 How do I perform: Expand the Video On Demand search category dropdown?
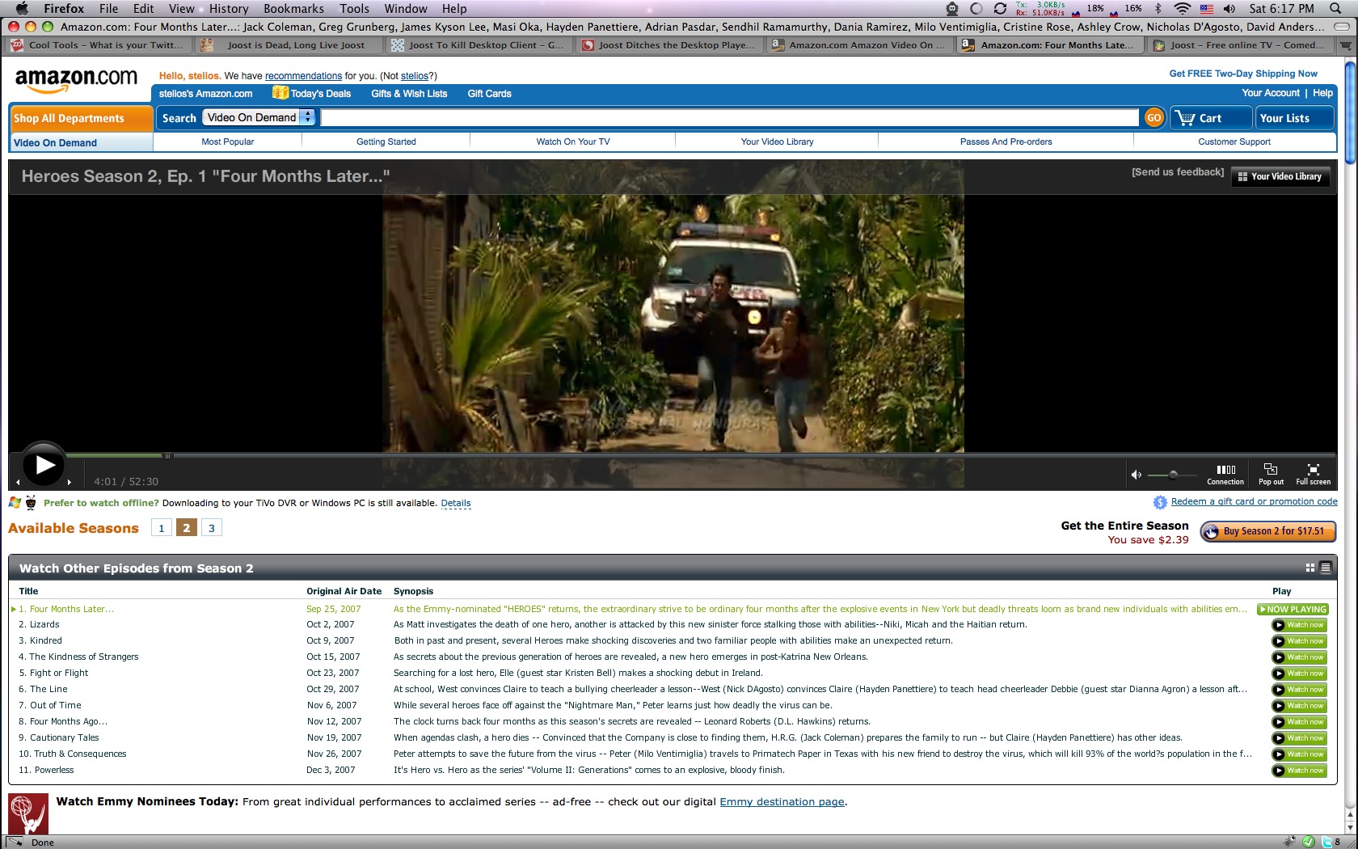click(x=259, y=117)
